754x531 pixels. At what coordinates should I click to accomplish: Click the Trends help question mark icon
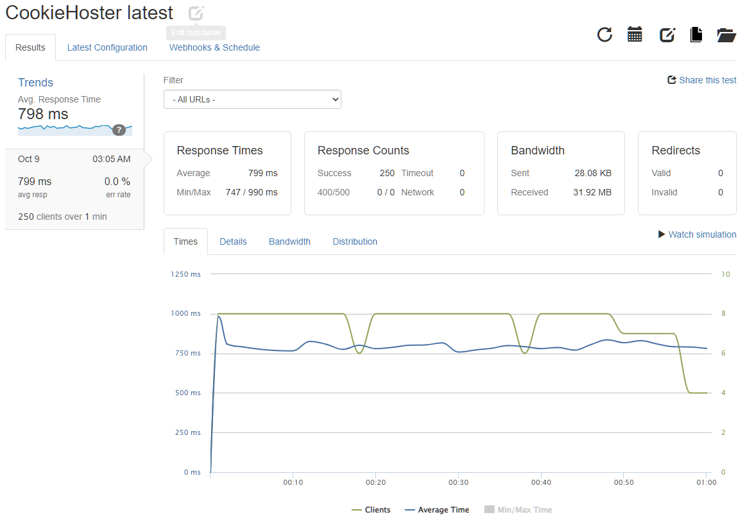pos(119,130)
